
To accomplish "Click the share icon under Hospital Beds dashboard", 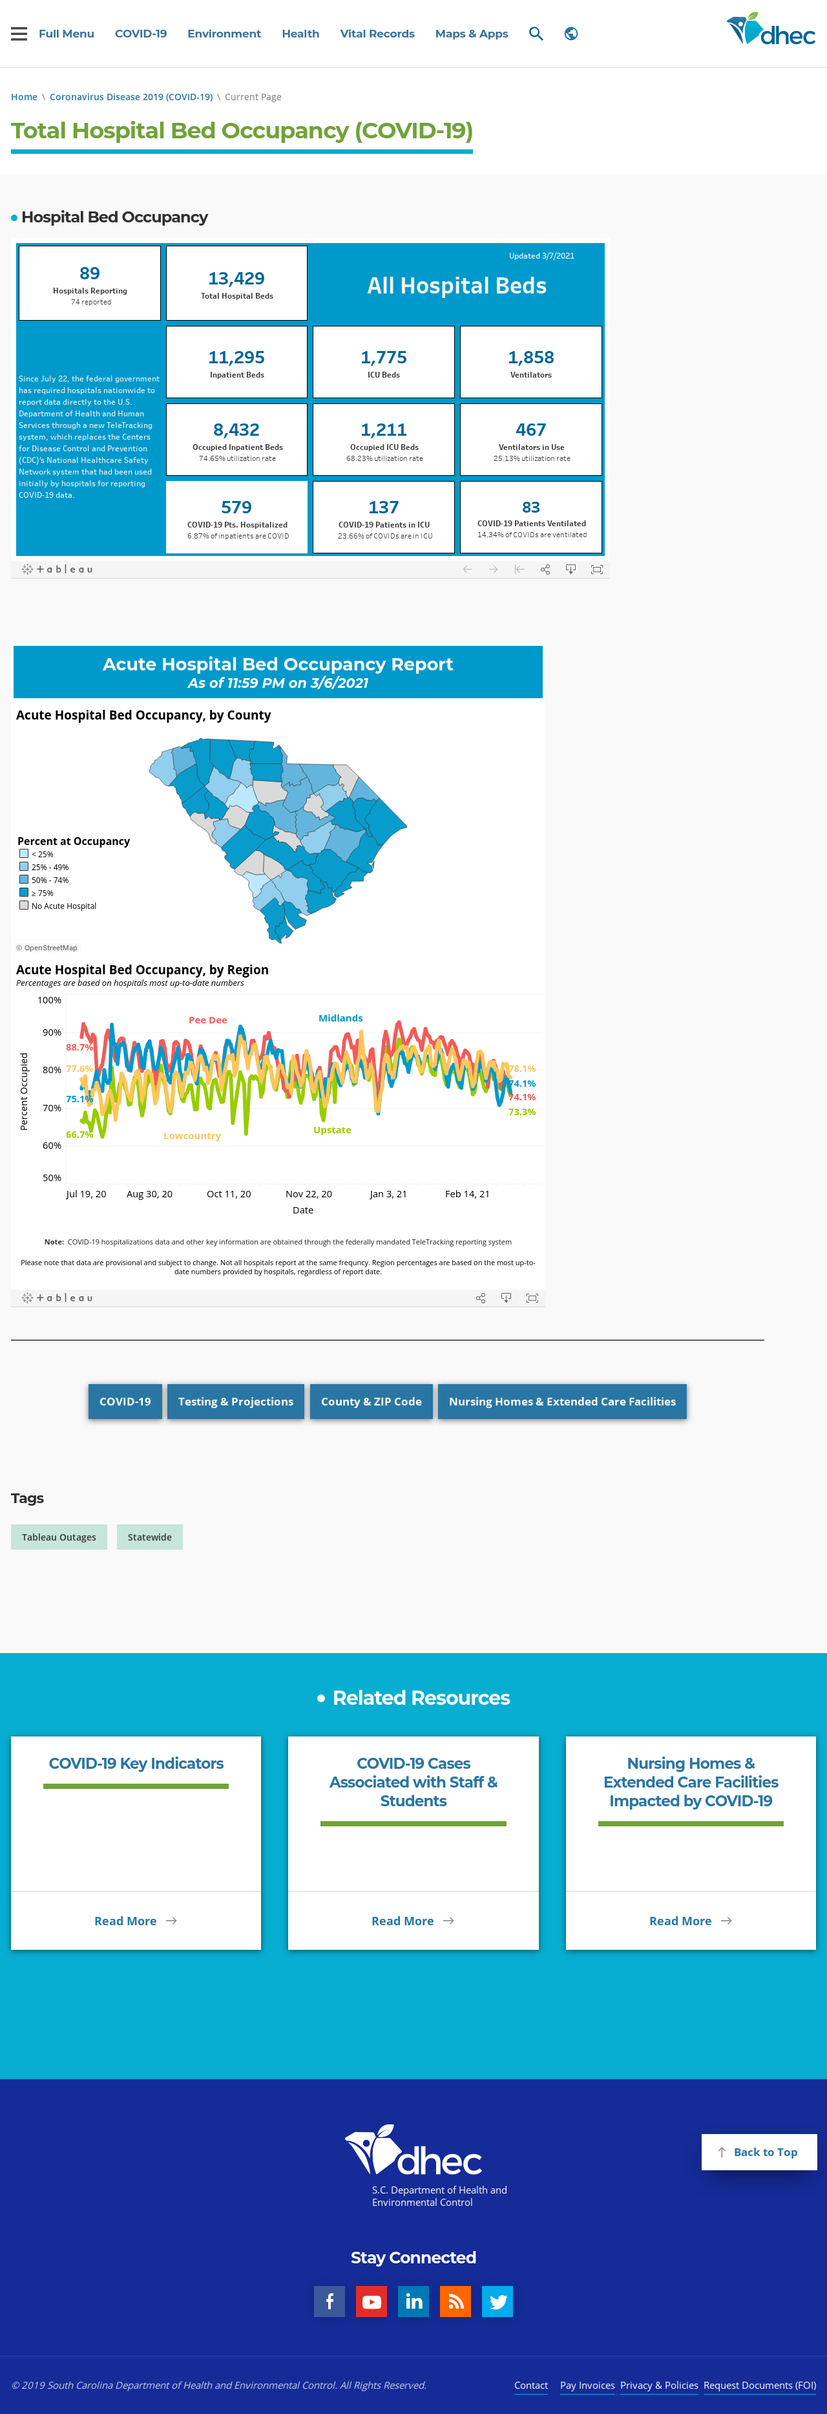I will click(x=545, y=569).
